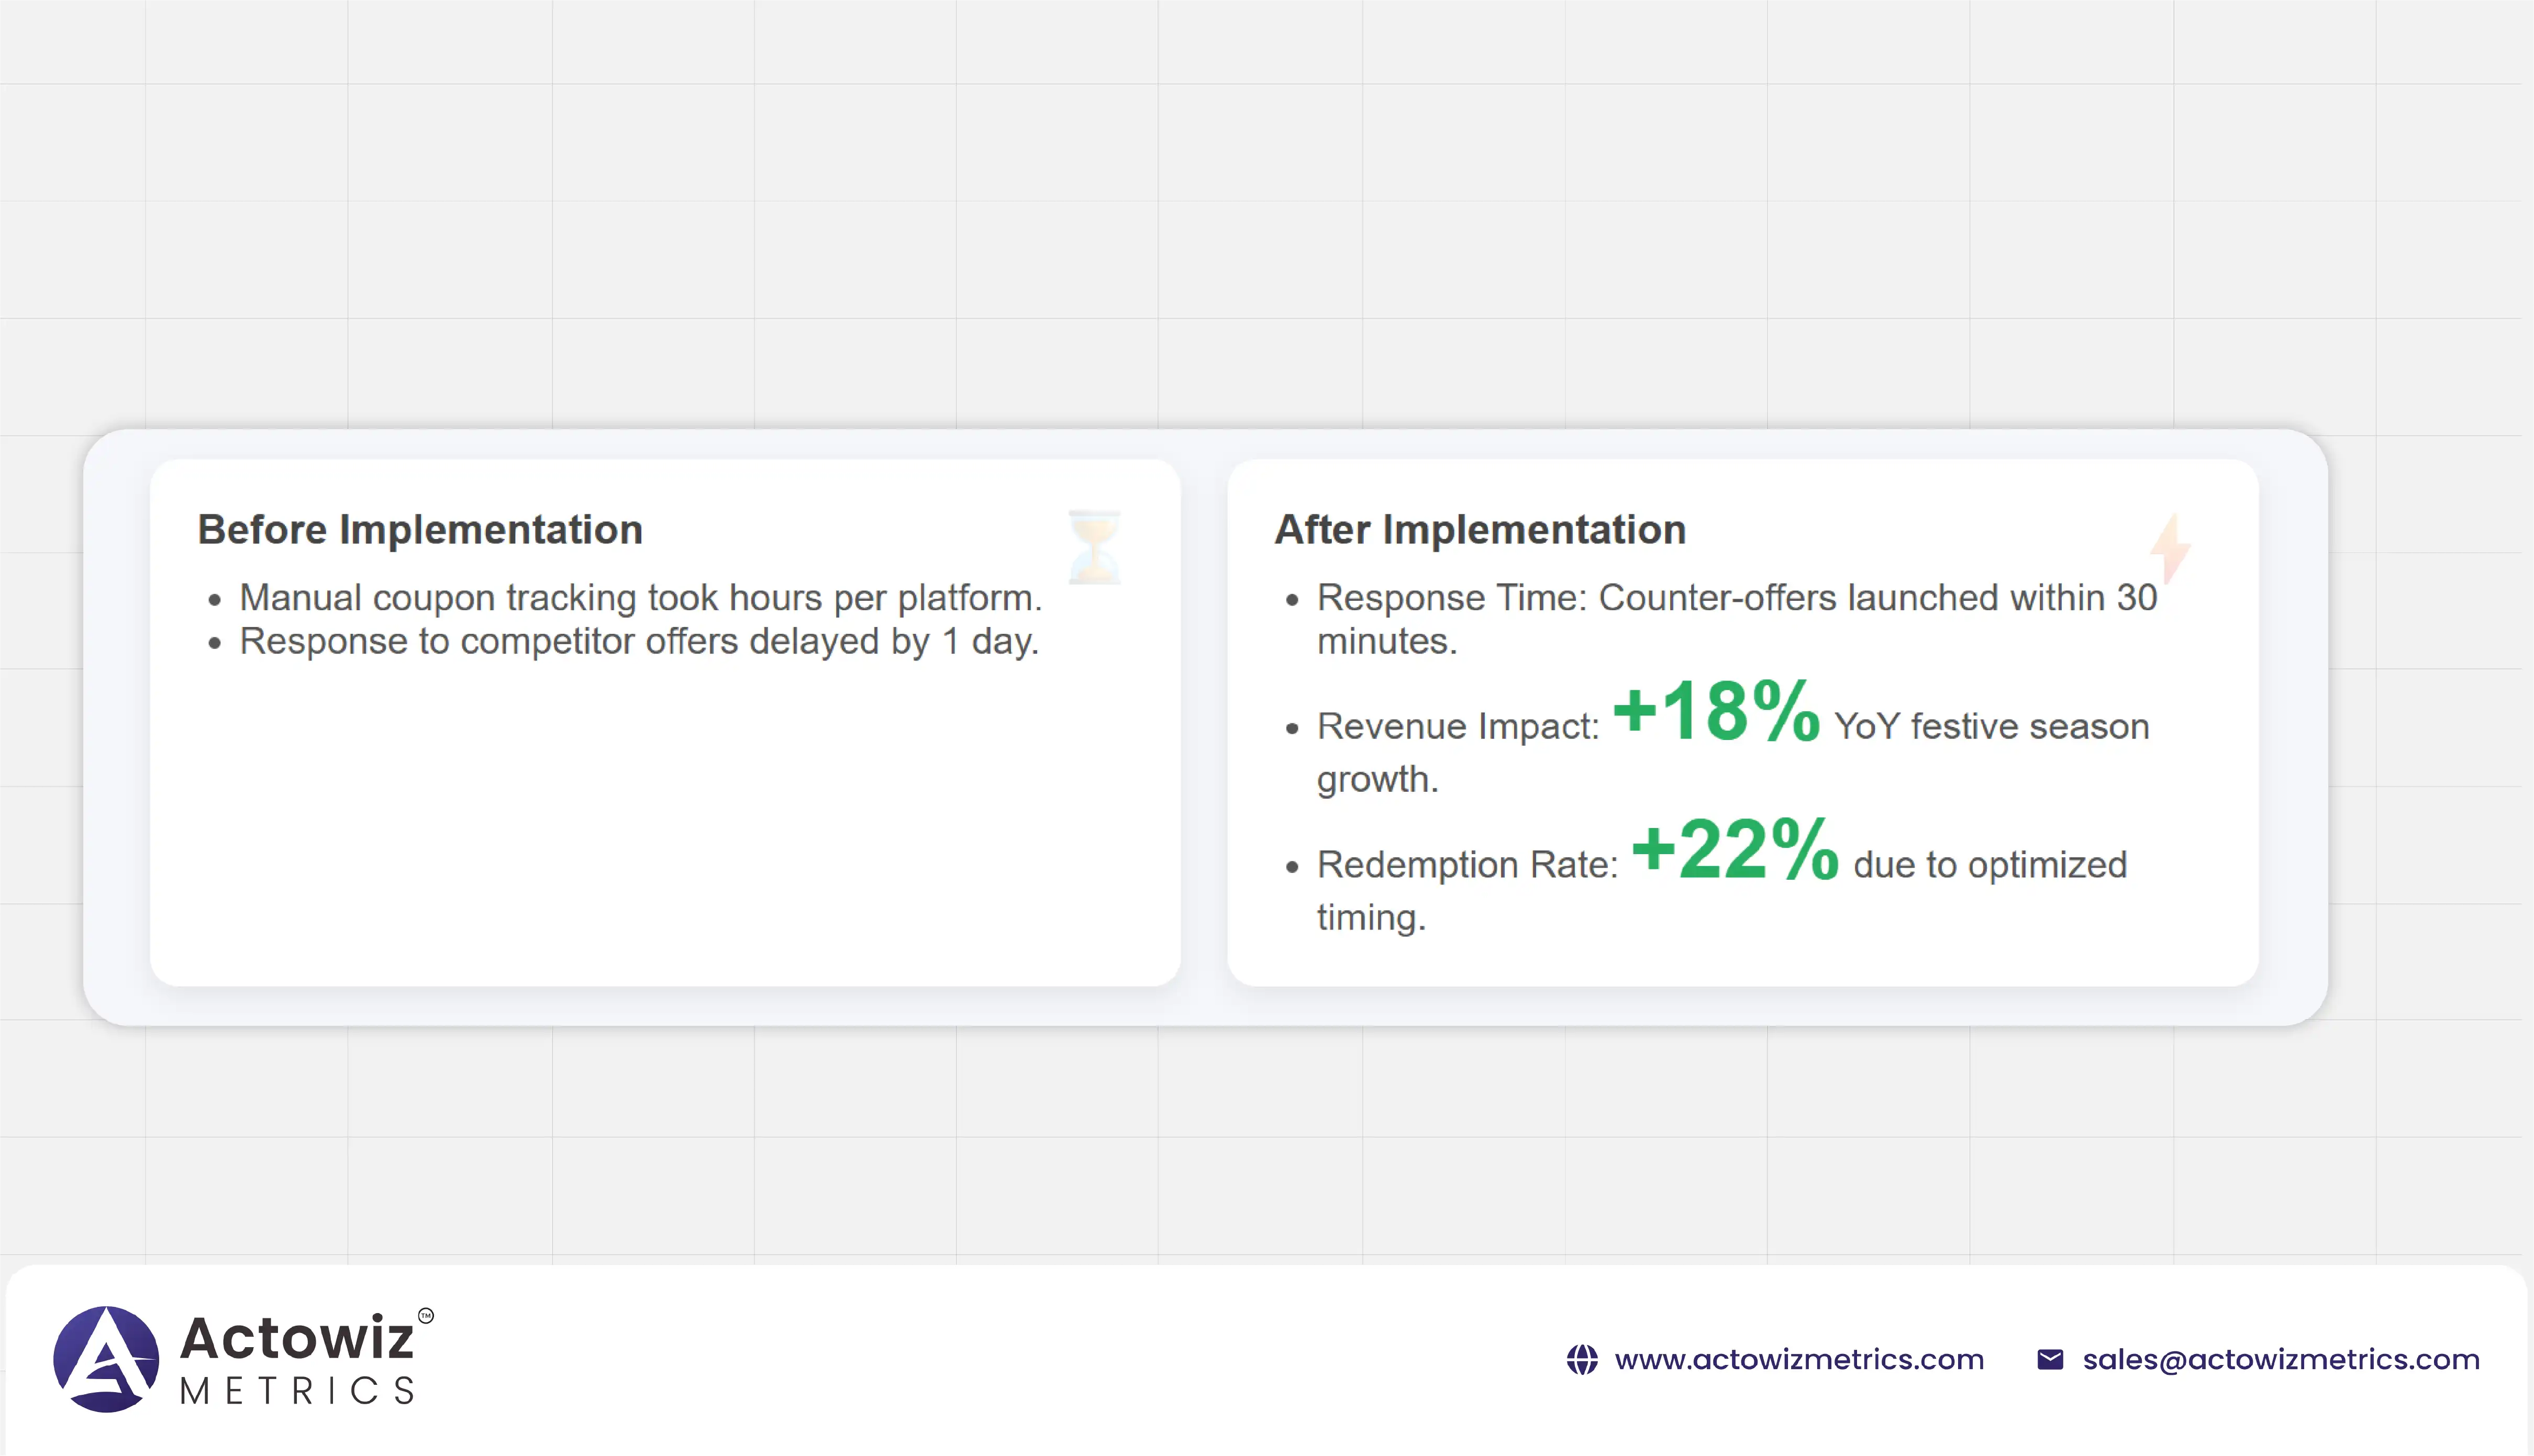Click the green +22% figure
This screenshot has width=2534, height=1456.
pos(1735,850)
